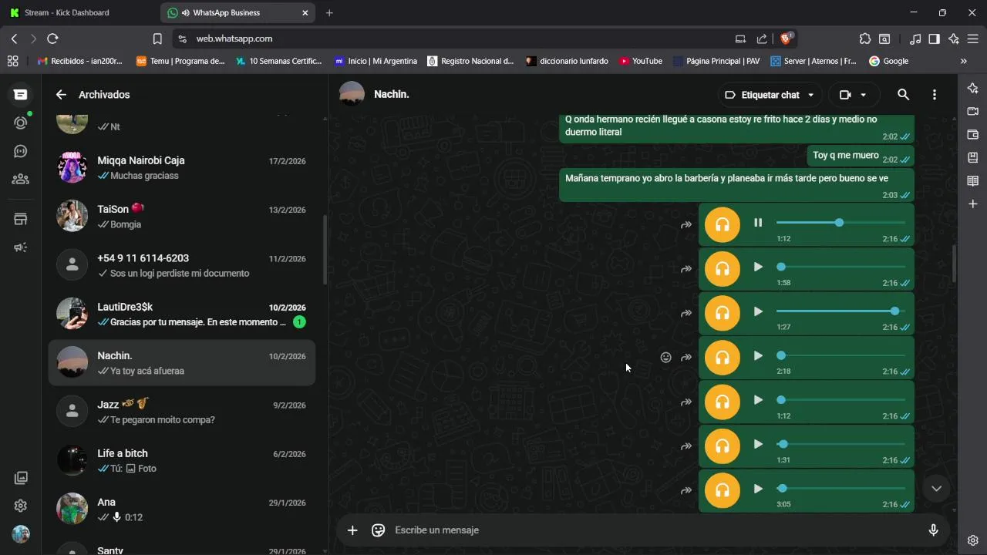Open Google bookmark
Screen dimensions: 987x555
point(888,61)
